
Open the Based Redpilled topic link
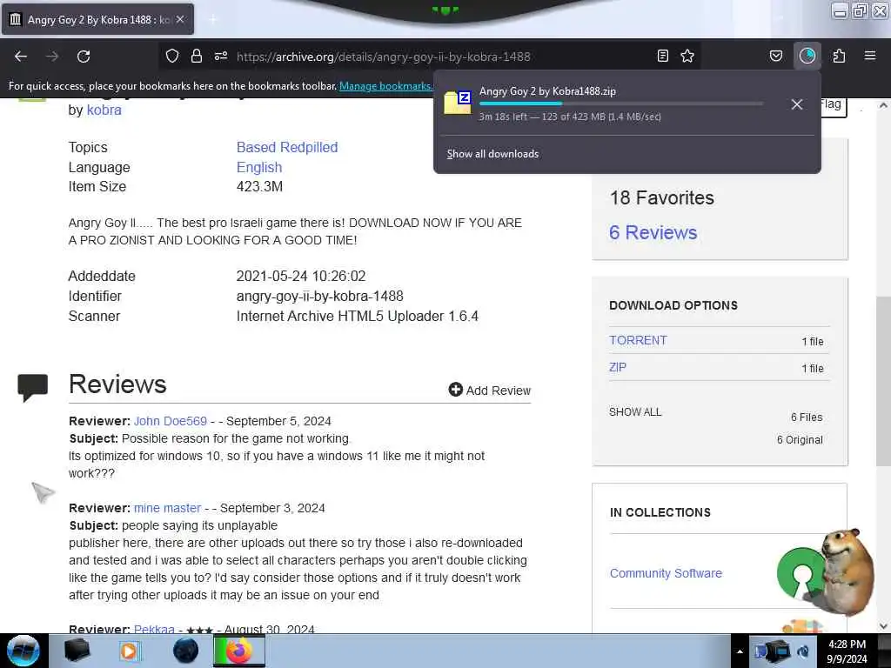click(287, 147)
